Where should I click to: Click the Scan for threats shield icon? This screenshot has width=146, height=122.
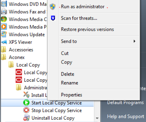pos(53,18)
